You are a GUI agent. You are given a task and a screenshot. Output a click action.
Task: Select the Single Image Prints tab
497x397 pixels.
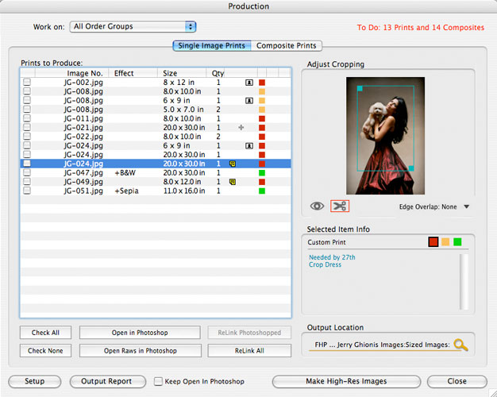tap(212, 46)
